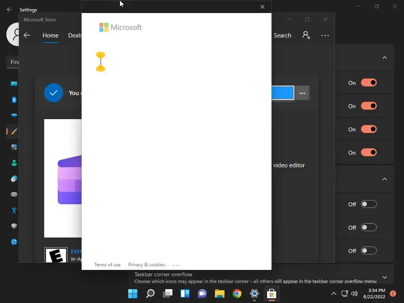Image resolution: width=404 pixels, height=303 pixels.
Task: Collapse the first taskbar settings section
Action: click(x=384, y=58)
